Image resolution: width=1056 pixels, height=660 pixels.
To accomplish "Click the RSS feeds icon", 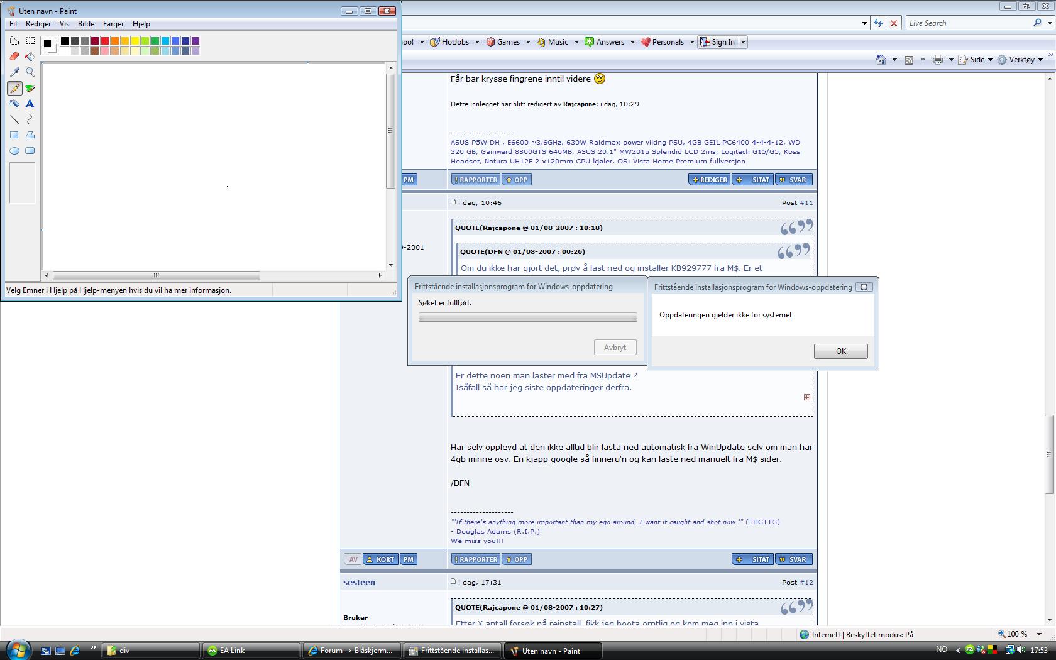I will click(909, 60).
